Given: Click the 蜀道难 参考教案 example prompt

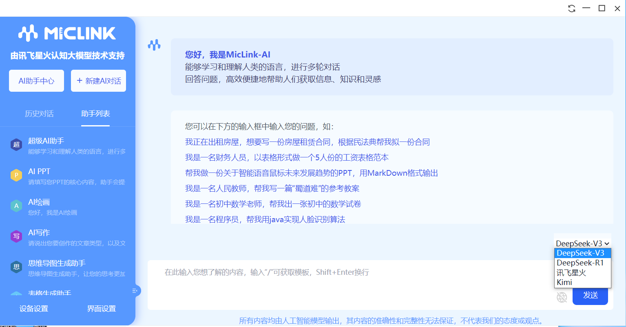Looking at the screenshot, I should click(x=272, y=188).
